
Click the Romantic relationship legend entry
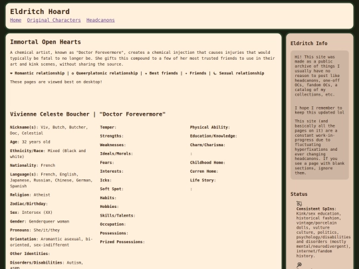[x=37, y=73]
